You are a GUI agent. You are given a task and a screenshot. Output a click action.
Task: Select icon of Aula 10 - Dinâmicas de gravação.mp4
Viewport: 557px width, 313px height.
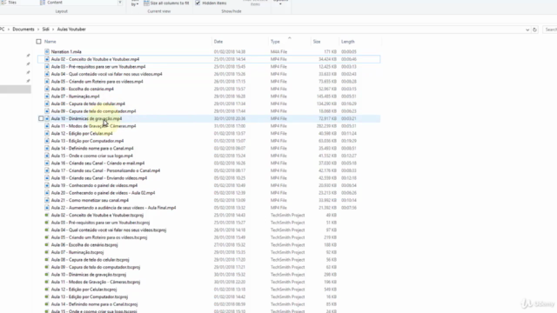pyautogui.click(x=47, y=118)
